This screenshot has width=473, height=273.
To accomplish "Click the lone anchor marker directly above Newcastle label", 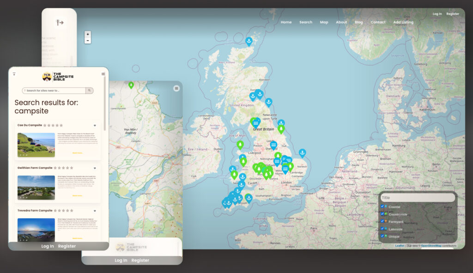I will tap(268, 103).
